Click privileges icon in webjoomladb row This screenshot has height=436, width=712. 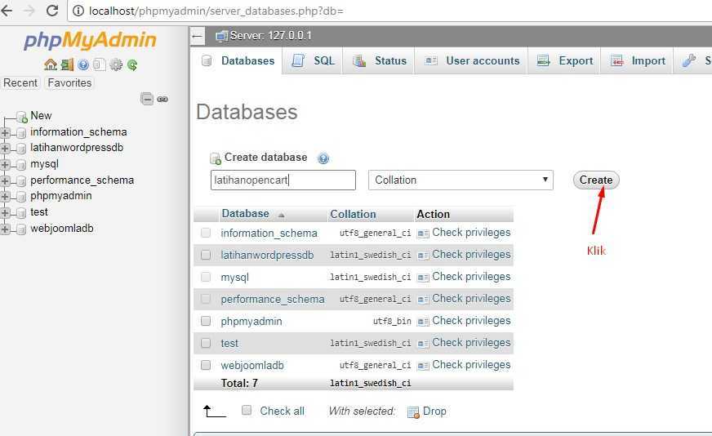[423, 366]
